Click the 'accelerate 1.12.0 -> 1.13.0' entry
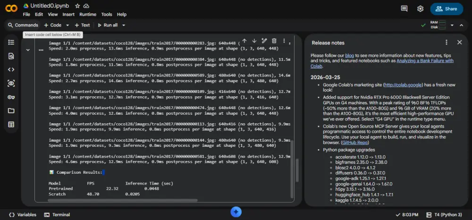 click(x=360, y=157)
